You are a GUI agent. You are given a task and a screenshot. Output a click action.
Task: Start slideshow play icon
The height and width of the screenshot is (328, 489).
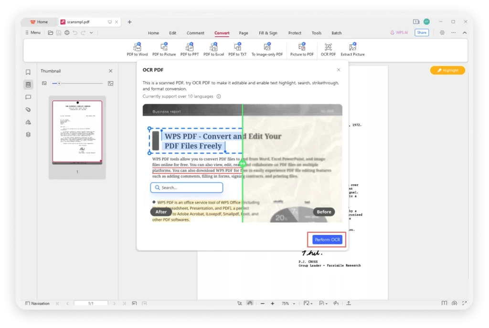pyautogui.click(x=455, y=303)
